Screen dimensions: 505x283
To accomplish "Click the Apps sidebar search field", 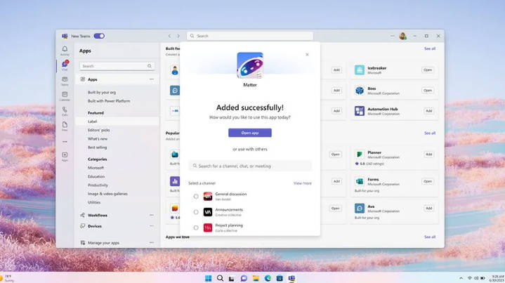I will [117, 66].
